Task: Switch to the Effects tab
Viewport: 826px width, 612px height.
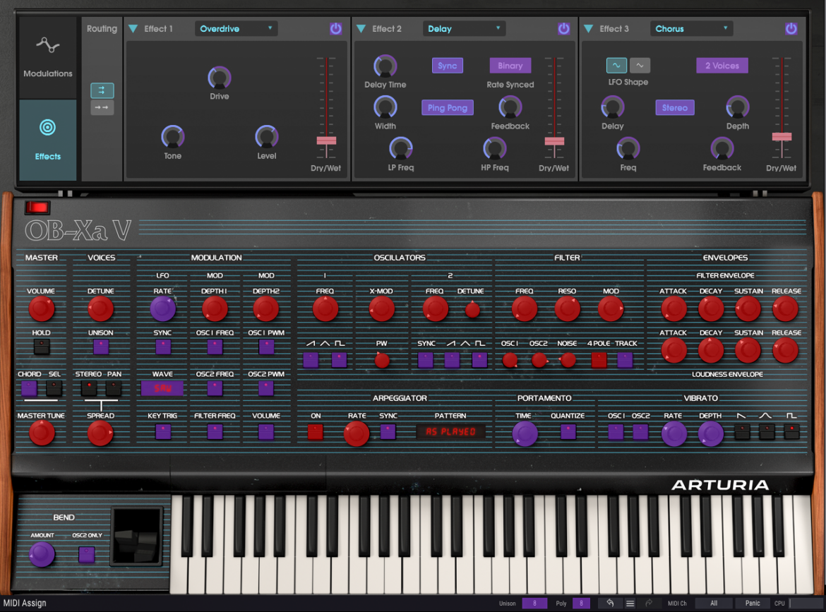Action: [48, 140]
